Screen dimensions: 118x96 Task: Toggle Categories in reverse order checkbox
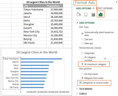point(80,83)
